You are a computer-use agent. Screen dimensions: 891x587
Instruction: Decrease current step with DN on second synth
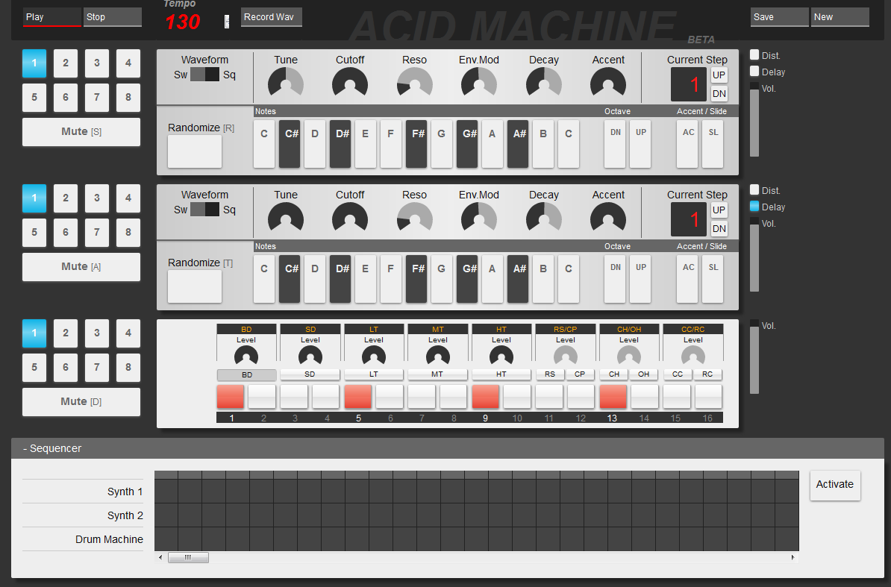point(719,228)
